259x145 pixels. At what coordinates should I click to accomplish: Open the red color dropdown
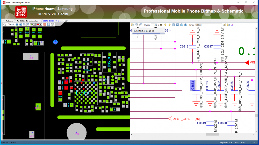(x=39, y=25)
